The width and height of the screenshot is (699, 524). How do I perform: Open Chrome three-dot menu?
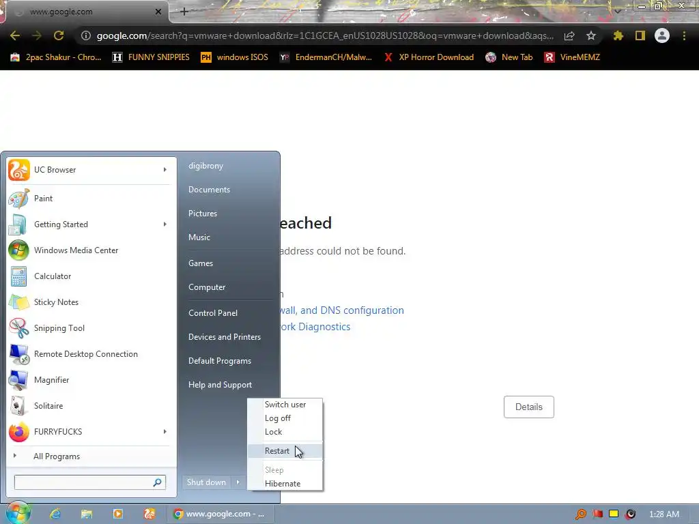point(684,35)
